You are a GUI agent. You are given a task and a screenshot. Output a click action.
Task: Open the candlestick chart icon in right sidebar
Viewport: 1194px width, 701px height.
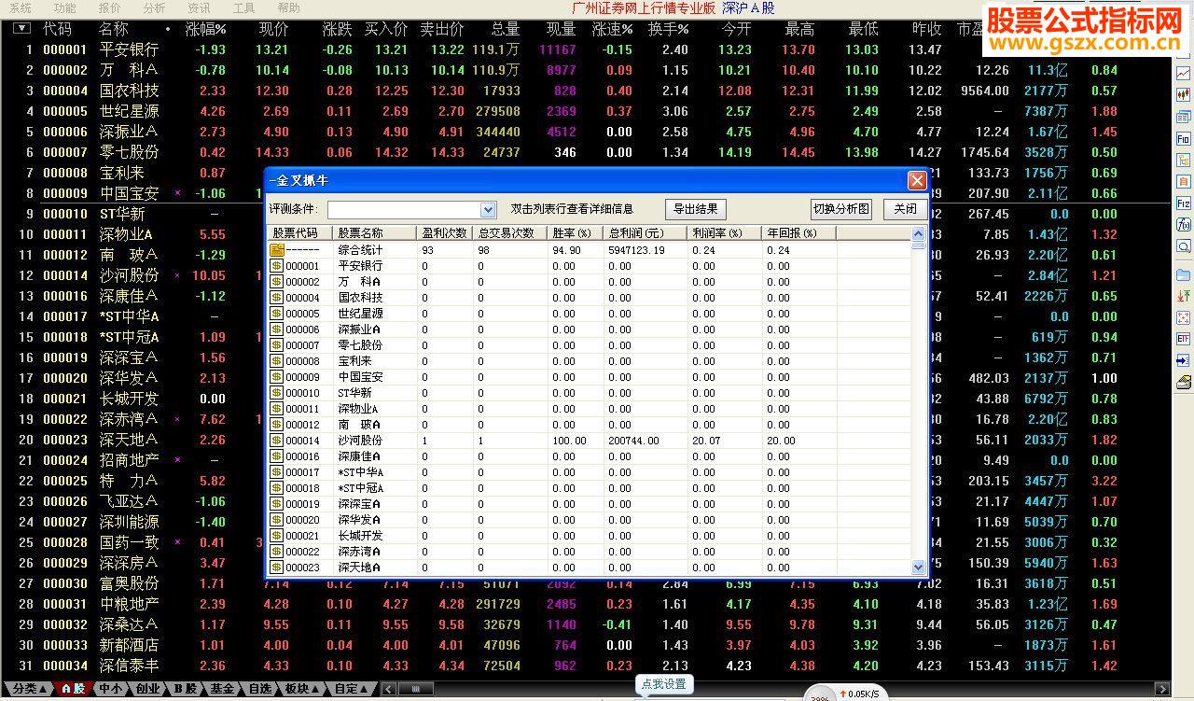coord(1183,95)
